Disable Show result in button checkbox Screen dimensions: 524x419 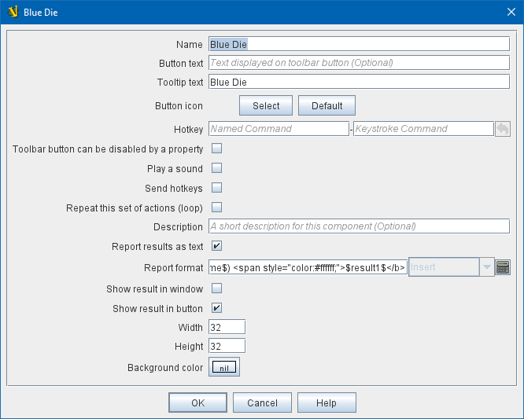tap(216, 308)
